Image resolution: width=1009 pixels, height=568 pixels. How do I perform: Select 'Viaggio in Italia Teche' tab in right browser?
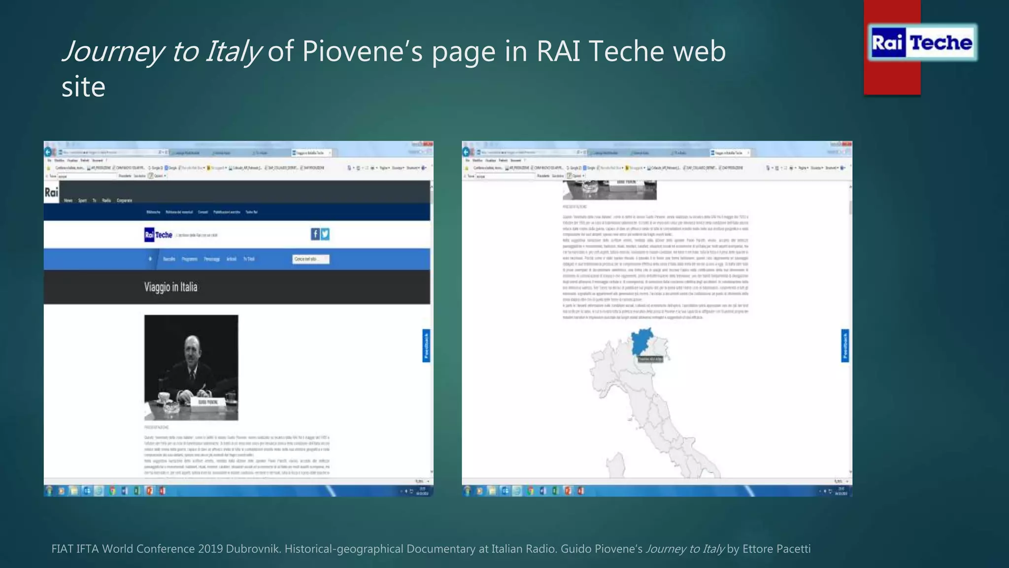(x=730, y=153)
